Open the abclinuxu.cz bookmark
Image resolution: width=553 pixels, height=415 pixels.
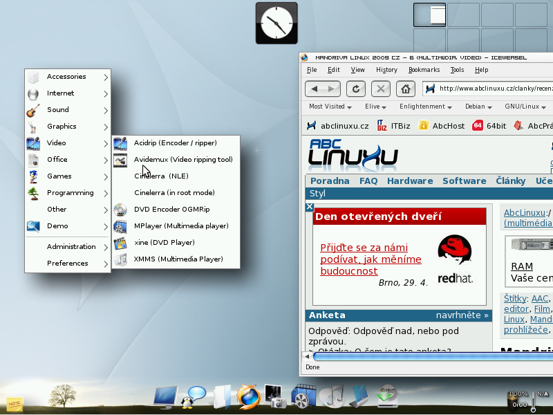pyautogui.click(x=337, y=126)
